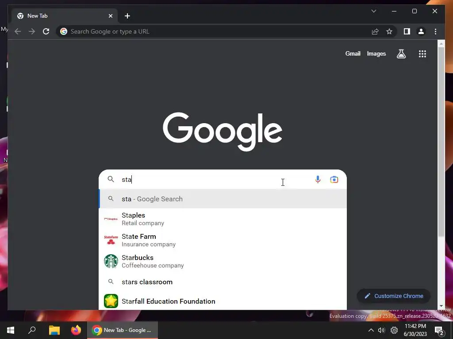Choose the Staples suggestion
This screenshot has height=339, width=453.
tap(223, 219)
